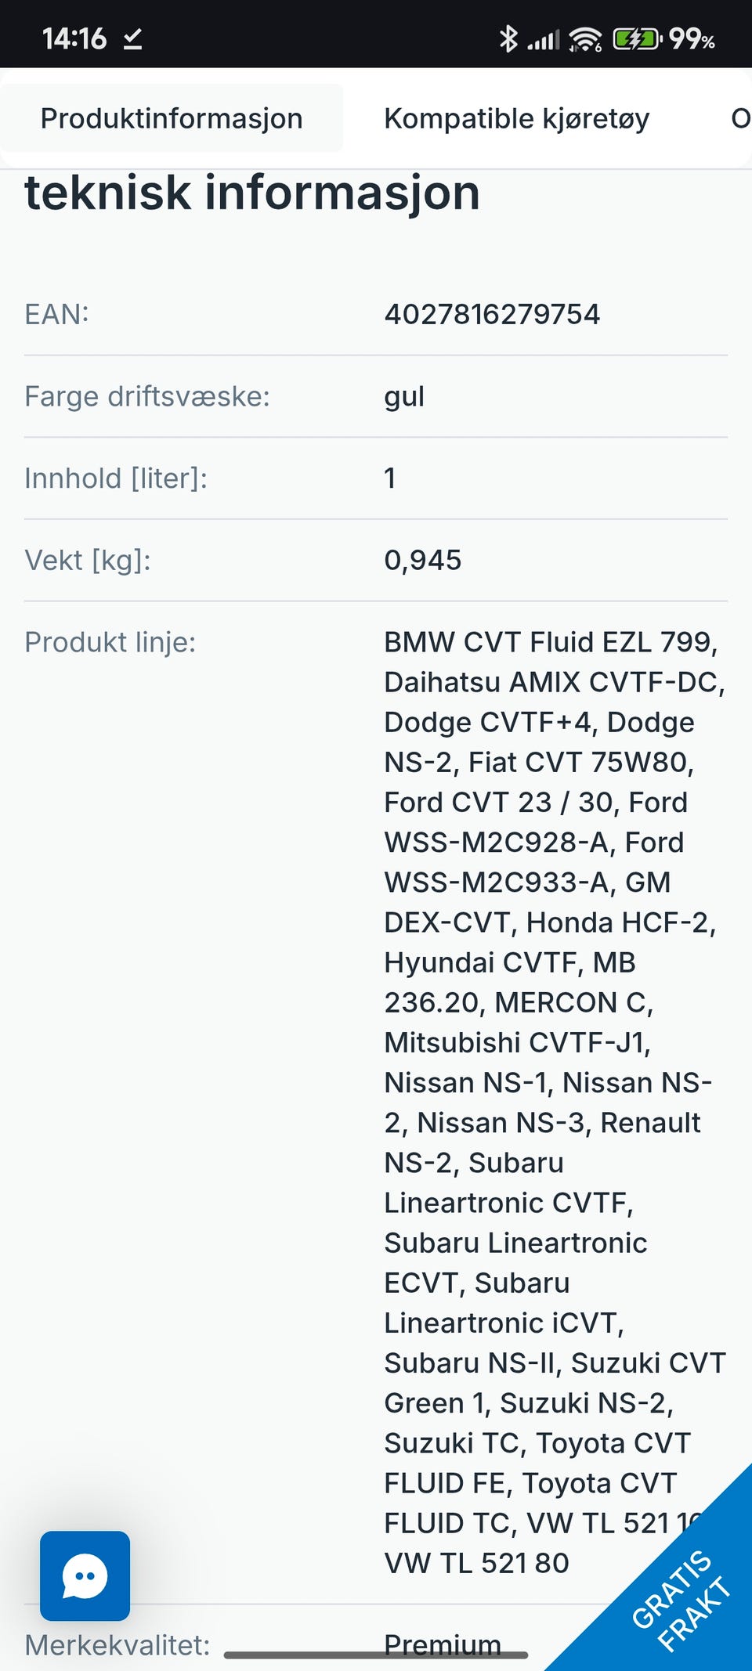Switch to the Produktinformasjon tab
Screen dimensions: 752x1671
(x=172, y=118)
